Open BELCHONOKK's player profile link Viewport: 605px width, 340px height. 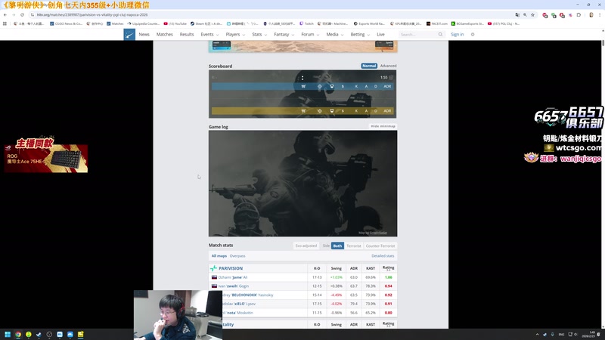tap(248, 295)
